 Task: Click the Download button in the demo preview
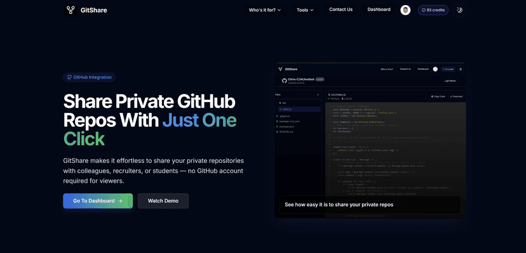click(x=456, y=96)
